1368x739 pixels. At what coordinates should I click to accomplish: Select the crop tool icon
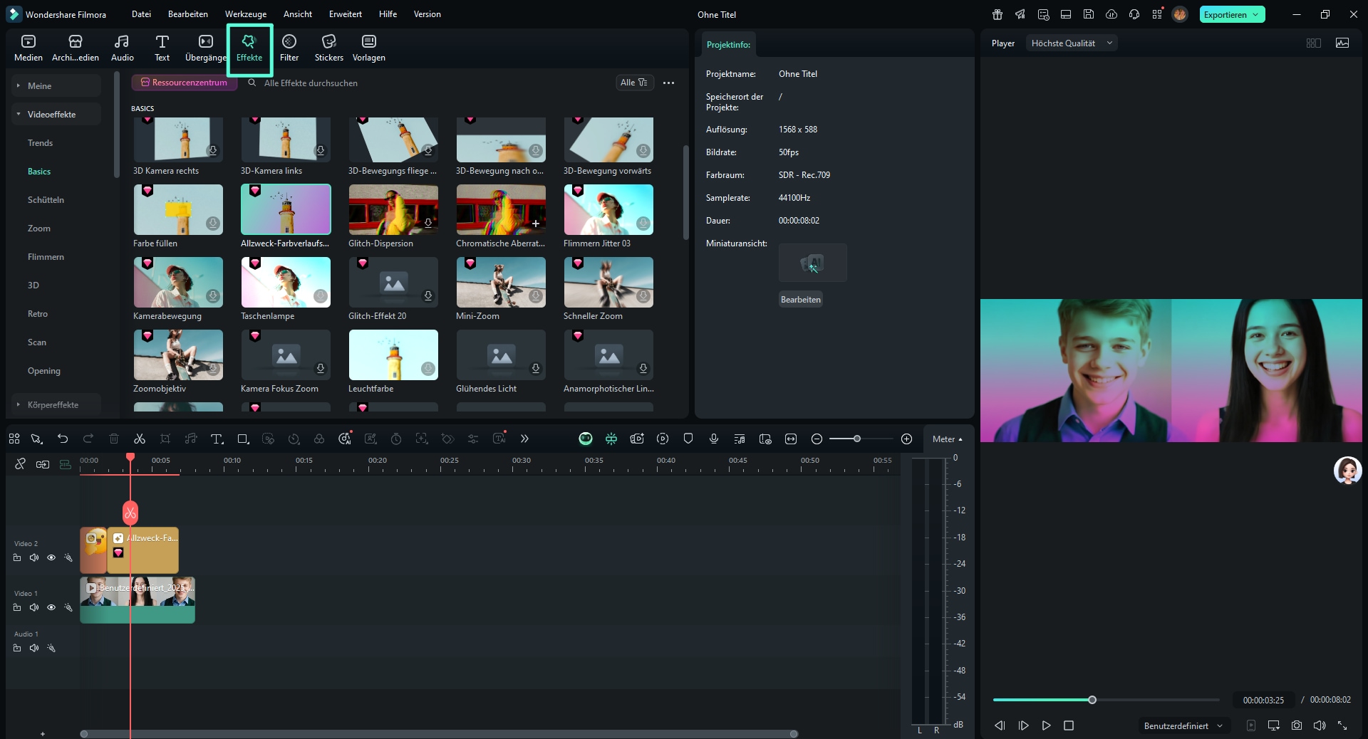tap(165, 439)
